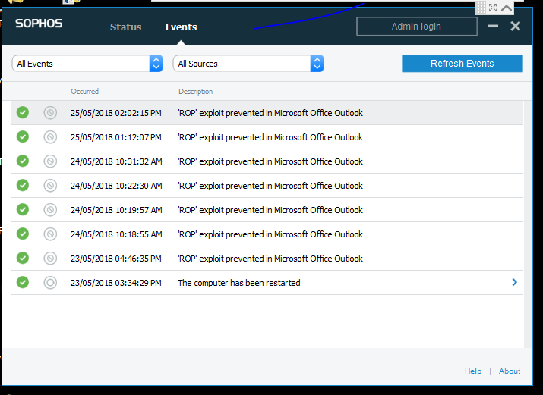Click the Description column header

click(x=195, y=91)
